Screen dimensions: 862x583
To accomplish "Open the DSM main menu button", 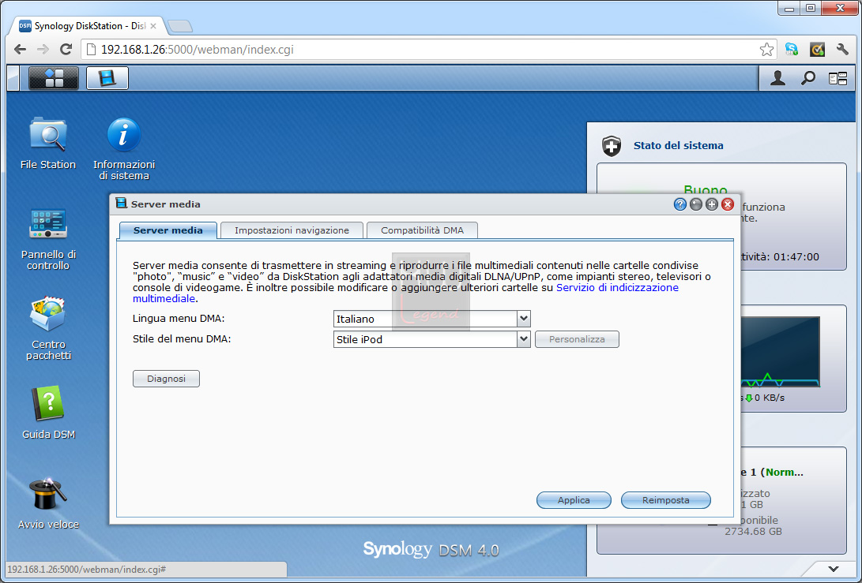I will click(x=53, y=78).
